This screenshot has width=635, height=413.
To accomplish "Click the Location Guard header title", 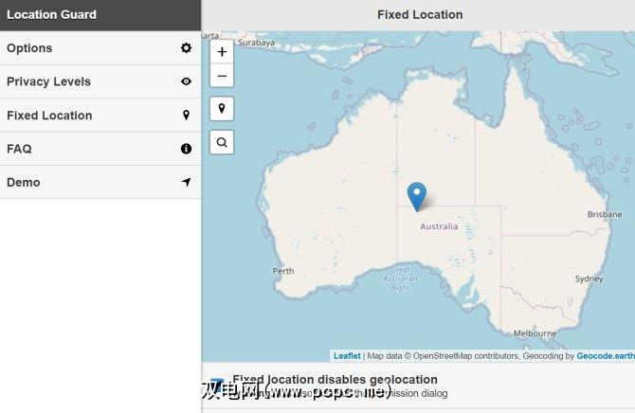I will tap(51, 14).
